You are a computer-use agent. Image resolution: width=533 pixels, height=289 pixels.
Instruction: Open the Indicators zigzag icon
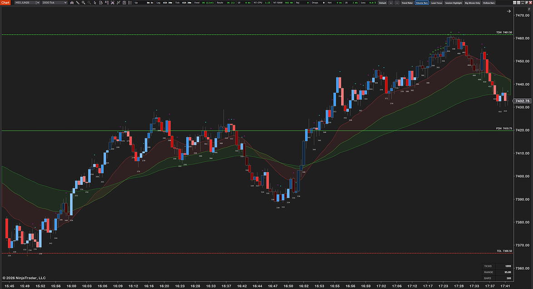coord(118,3)
